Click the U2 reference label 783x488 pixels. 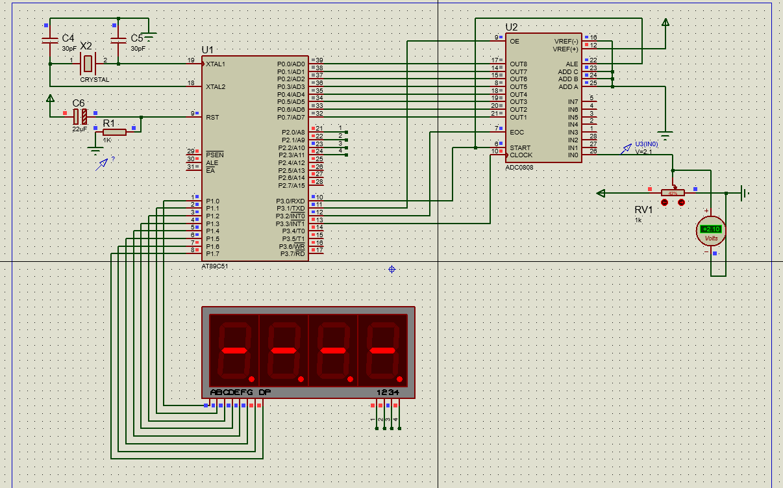[512, 27]
